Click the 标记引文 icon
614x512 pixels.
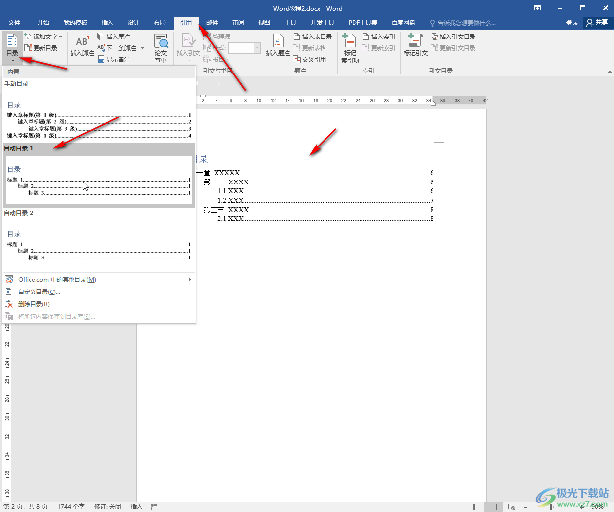pos(415,40)
